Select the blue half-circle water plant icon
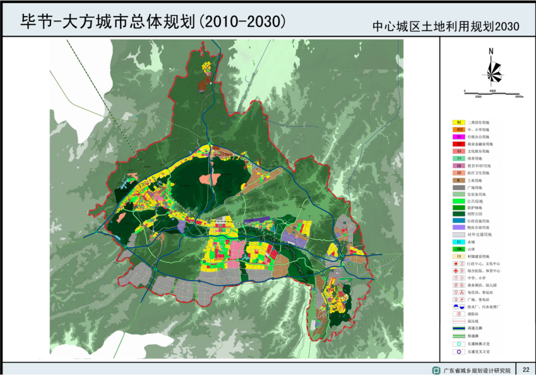Viewport: 536px width, 375px height. [456, 306]
